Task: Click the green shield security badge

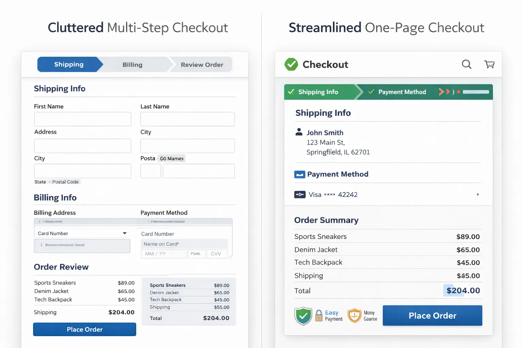Action: [x=303, y=316]
